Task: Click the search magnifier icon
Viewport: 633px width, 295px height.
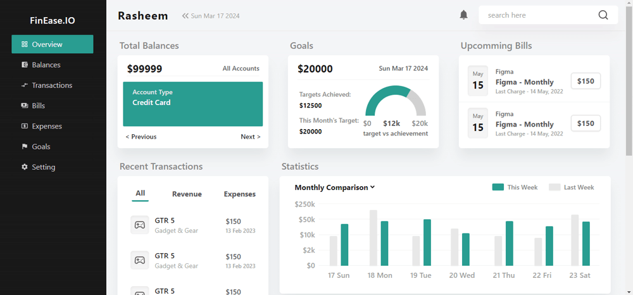Action: click(x=603, y=15)
